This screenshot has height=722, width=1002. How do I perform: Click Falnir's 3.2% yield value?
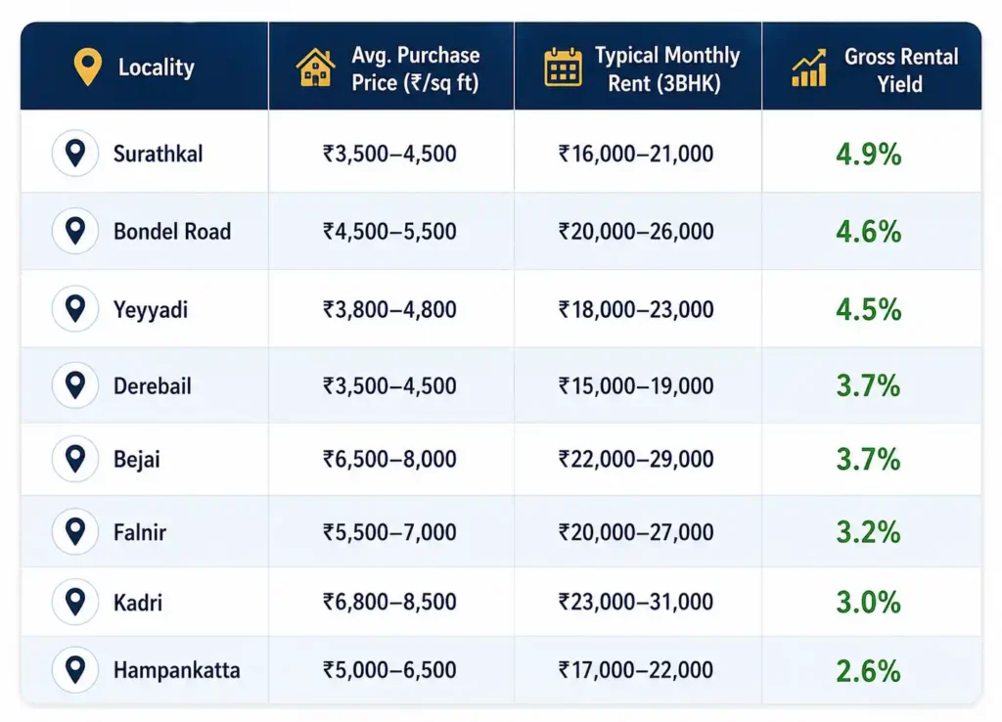pyautogui.click(x=869, y=532)
